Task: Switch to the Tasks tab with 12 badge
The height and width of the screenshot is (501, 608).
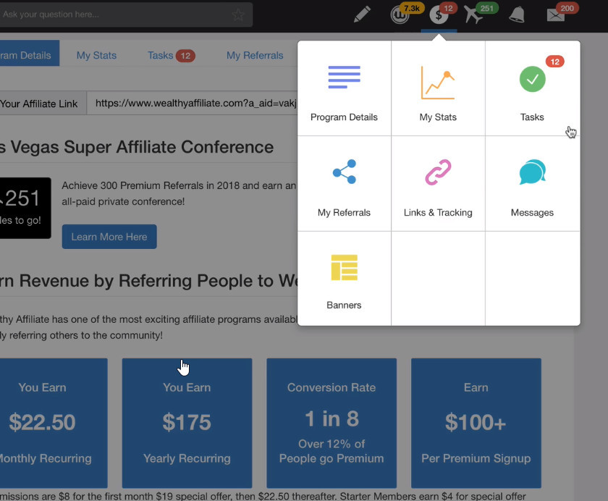Action: (x=171, y=56)
